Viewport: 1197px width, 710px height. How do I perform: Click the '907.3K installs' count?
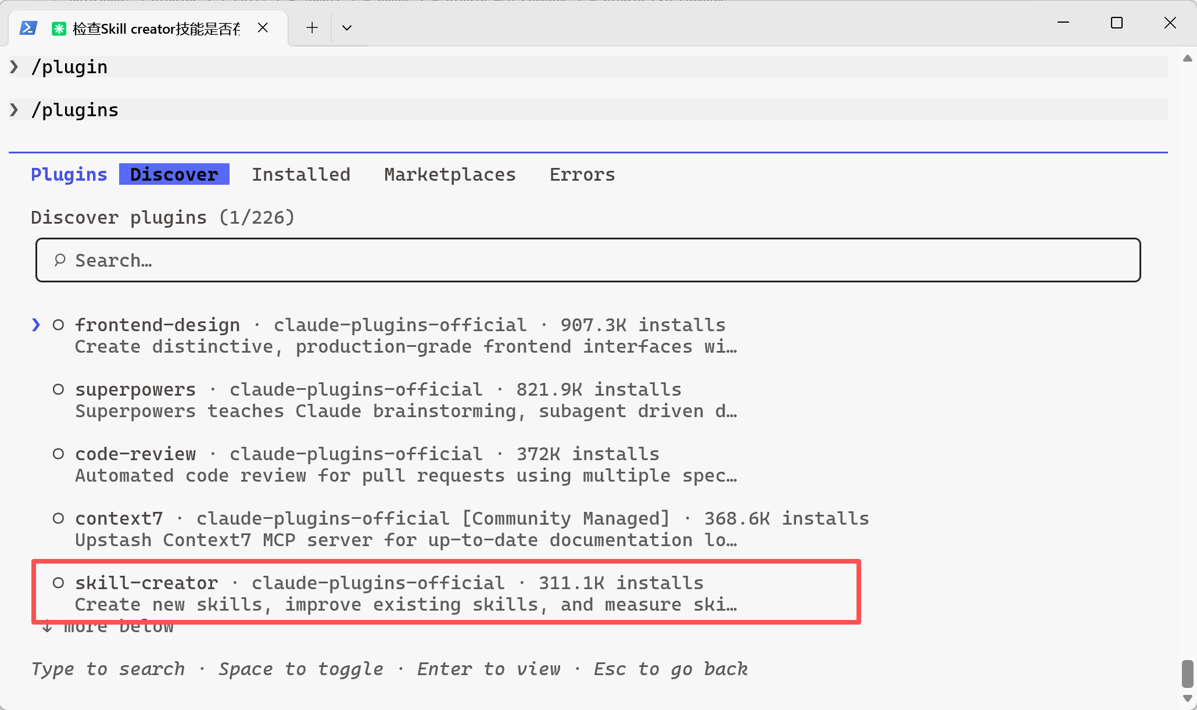(x=643, y=325)
